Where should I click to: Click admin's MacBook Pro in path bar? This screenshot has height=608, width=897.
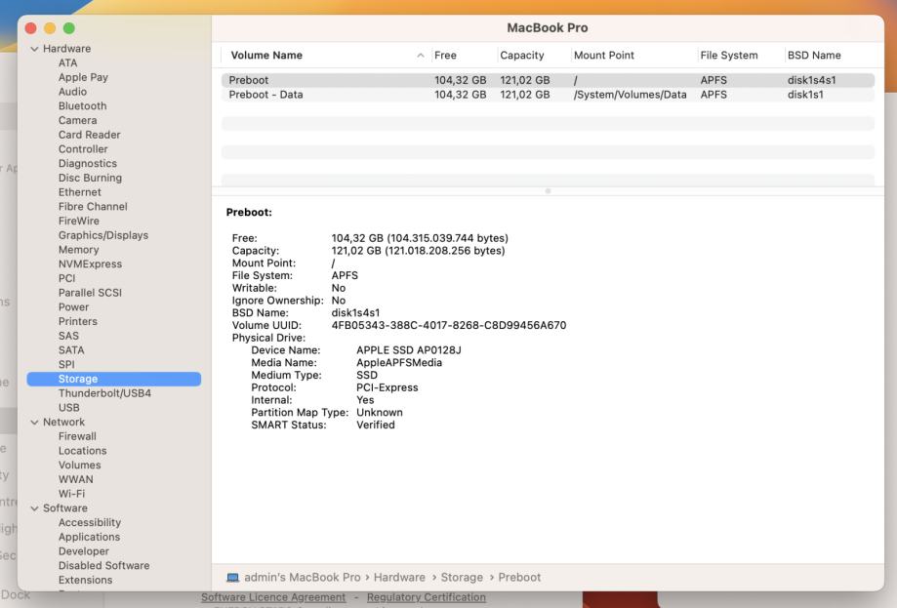302,578
